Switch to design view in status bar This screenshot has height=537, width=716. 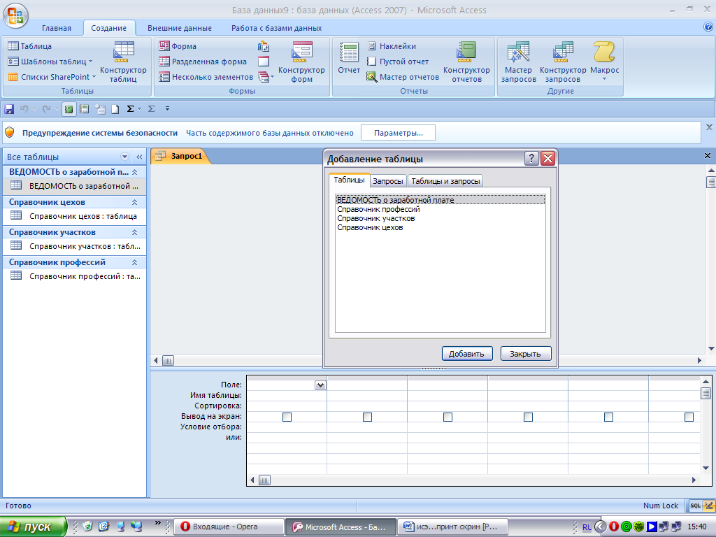click(708, 506)
